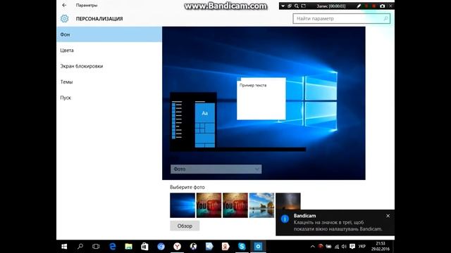Choose the blue Windows logo wallpaper thumbnail
This screenshot has height=253, width=451.
pos(183,205)
